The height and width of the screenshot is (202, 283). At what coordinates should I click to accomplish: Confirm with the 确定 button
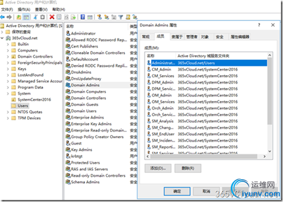pyautogui.click(x=177, y=191)
